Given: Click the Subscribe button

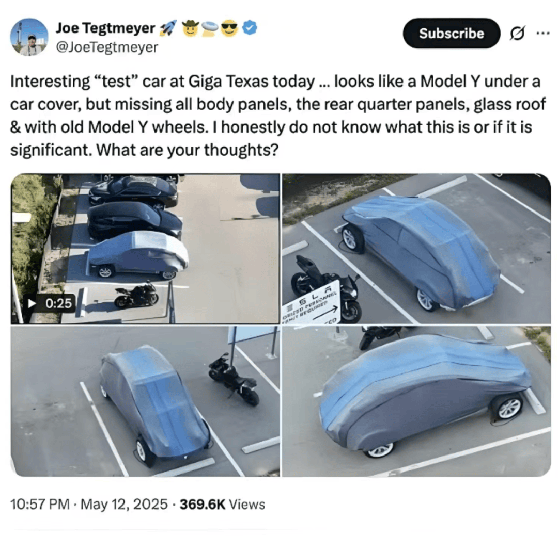Looking at the screenshot, I should 451,34.
